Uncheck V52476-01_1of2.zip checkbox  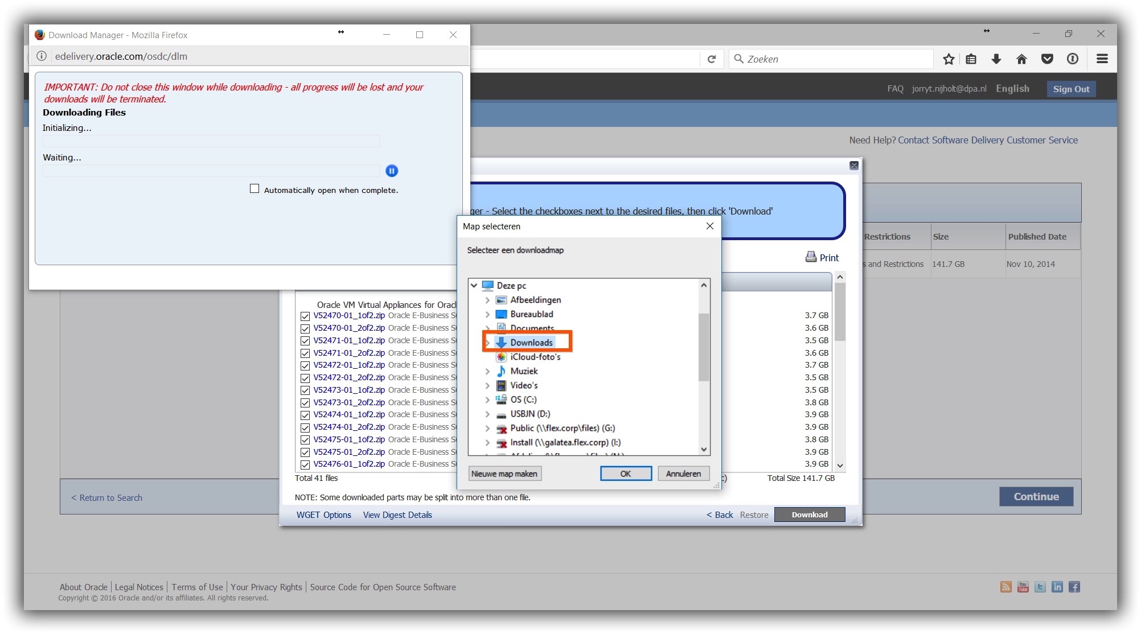coord(305,464)
